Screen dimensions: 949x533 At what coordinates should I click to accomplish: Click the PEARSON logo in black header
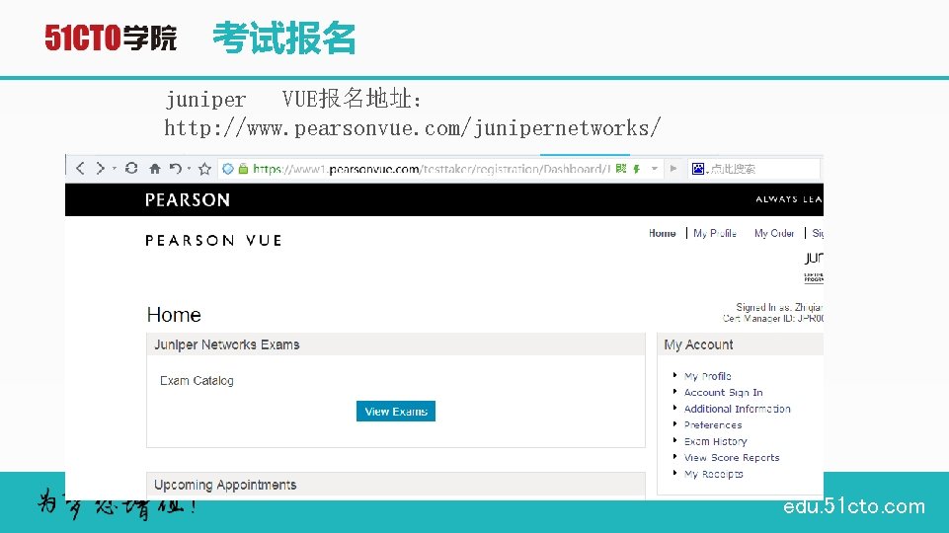[188, 199]
